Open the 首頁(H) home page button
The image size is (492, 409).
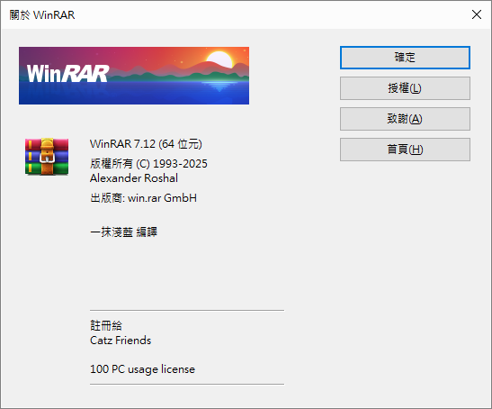coord(405,150)
